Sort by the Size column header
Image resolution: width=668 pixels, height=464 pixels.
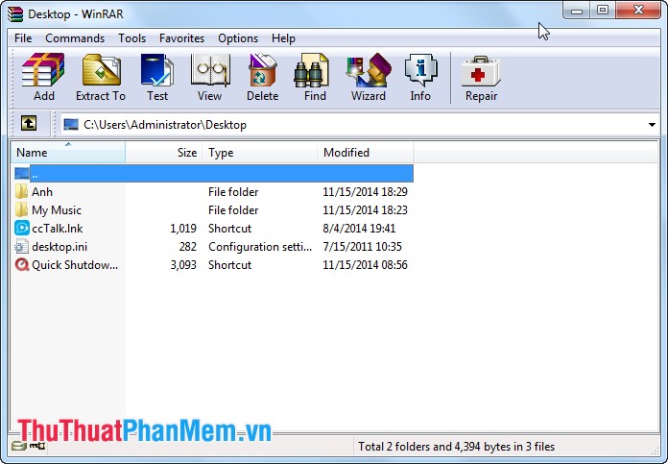point(163,152)
